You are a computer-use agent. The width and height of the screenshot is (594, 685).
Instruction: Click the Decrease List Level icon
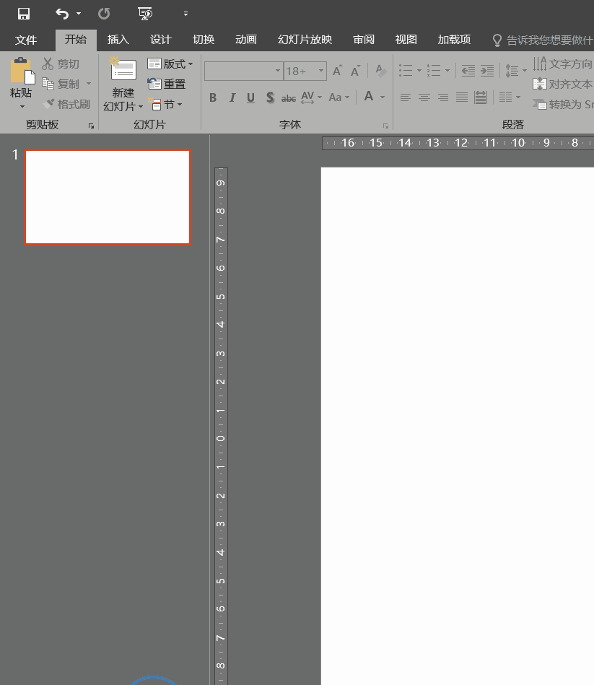[468, 71]
